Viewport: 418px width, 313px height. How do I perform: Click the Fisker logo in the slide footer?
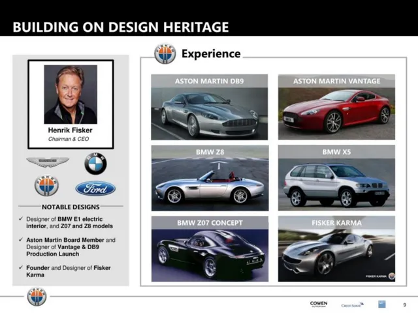tap(37, 297)
